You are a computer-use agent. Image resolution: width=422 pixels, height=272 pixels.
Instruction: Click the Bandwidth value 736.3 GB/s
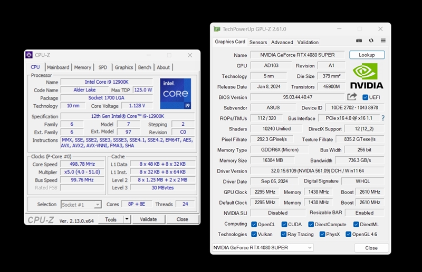click(360, 160)
